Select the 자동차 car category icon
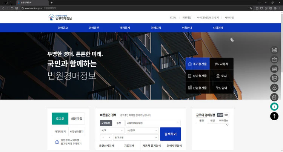The image size is (283, 152). tap(221, 64)
